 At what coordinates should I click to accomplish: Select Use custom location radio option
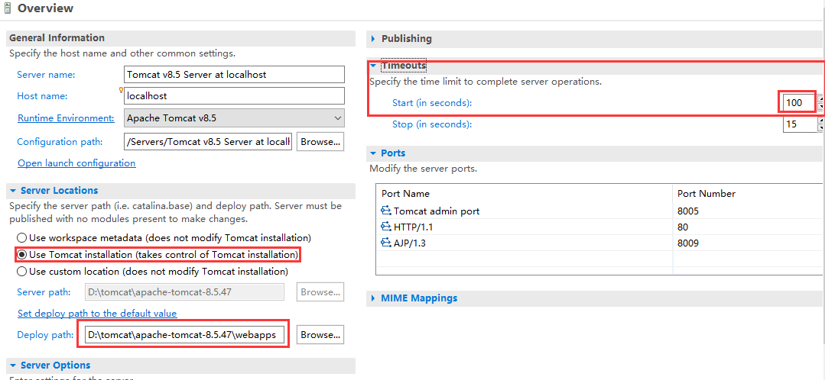(x=22, y=272)
